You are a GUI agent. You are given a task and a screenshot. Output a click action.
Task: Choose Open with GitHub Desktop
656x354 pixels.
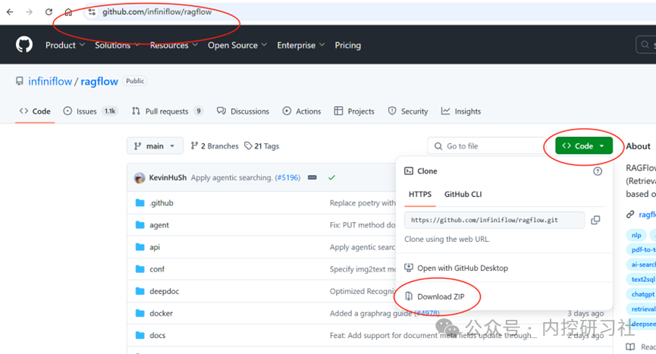456,268
